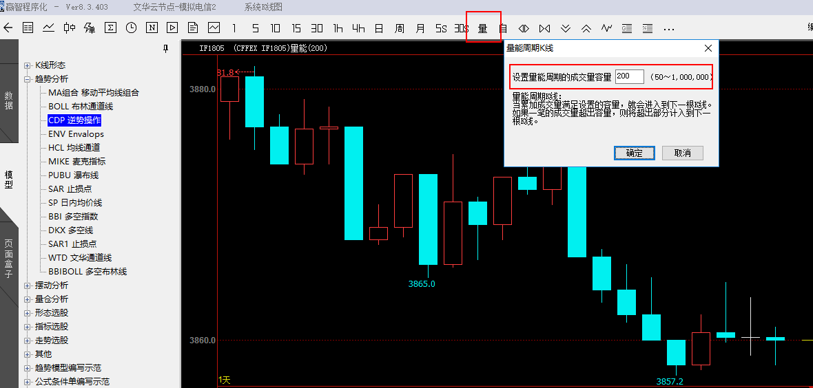
Task: Click the narrow-inward double triangle icon
Action: tap(524, 28)
